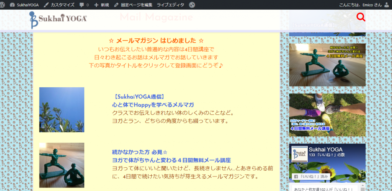Open the SukhaiYOGA dashboard menu
The height and width of the screenshot is (191, 392).
pyautogui.click(x=24, y=5)
